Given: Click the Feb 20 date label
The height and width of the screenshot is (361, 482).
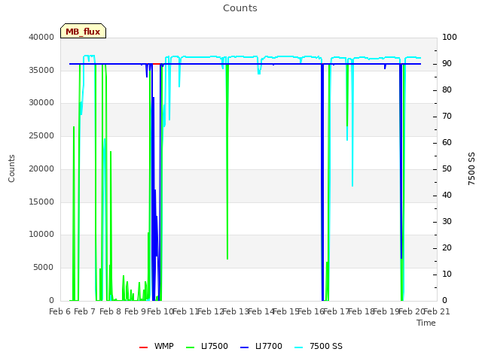Looking at the screenshot, I should (412, 311).
